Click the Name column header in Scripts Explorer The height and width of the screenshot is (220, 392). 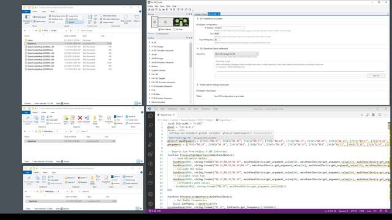tap(27, 36)
